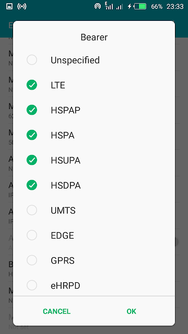Tap the battery charging icon
188x334 pixels.
pos(137,7)
